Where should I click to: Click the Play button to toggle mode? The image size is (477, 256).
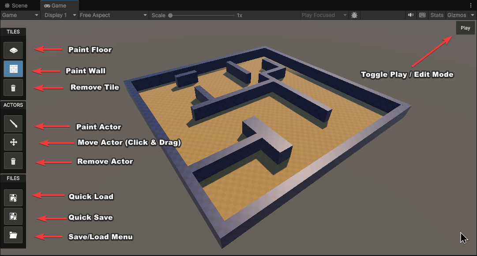click(465, 28)
